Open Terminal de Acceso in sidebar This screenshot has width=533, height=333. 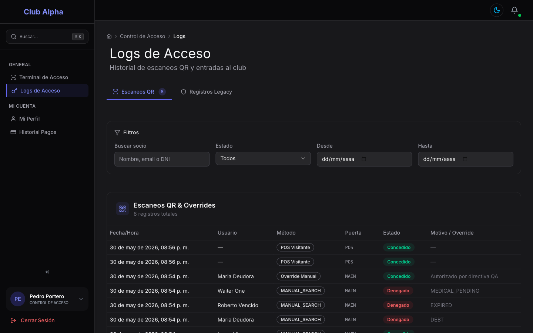pyautogui.click(x=47, y=77)
